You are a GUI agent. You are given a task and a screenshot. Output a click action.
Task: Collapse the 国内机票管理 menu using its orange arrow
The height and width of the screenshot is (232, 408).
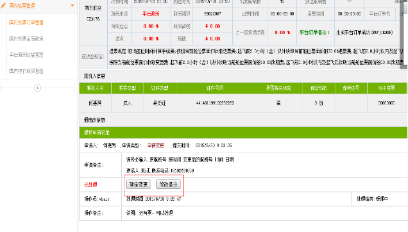[x=72, y=6]
